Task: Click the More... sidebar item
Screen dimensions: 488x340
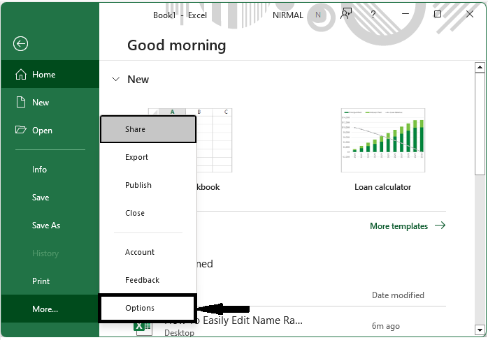Action: click(50, 309)
